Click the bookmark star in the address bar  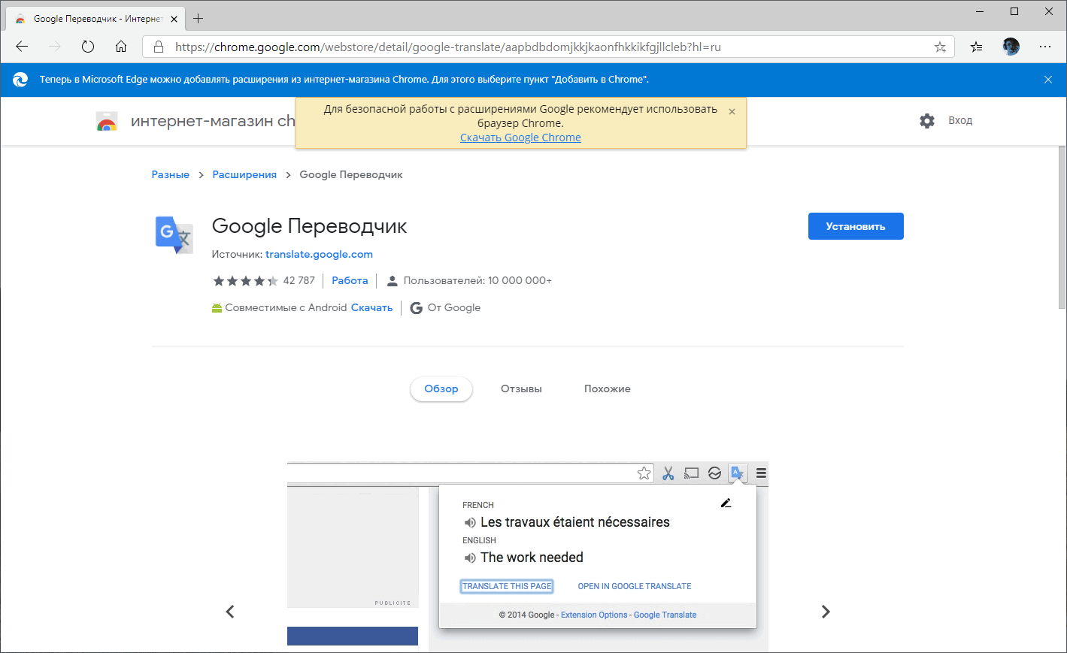pos(939,47)
